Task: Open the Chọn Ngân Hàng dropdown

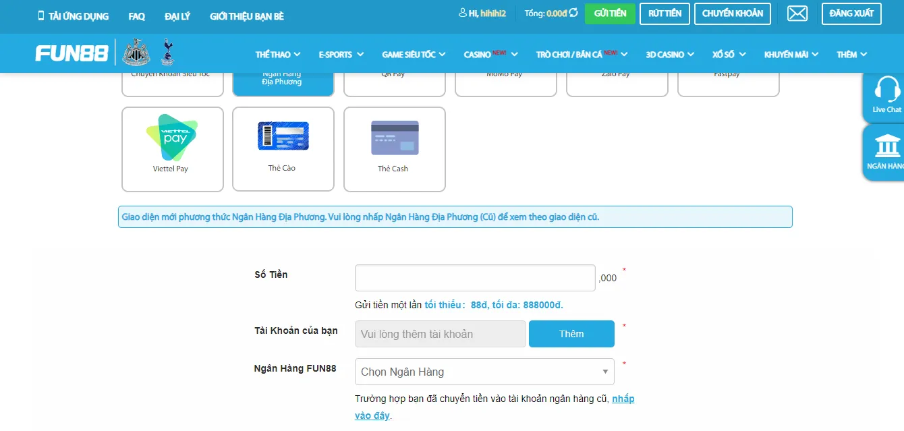Action: click(x=484, y=372)
